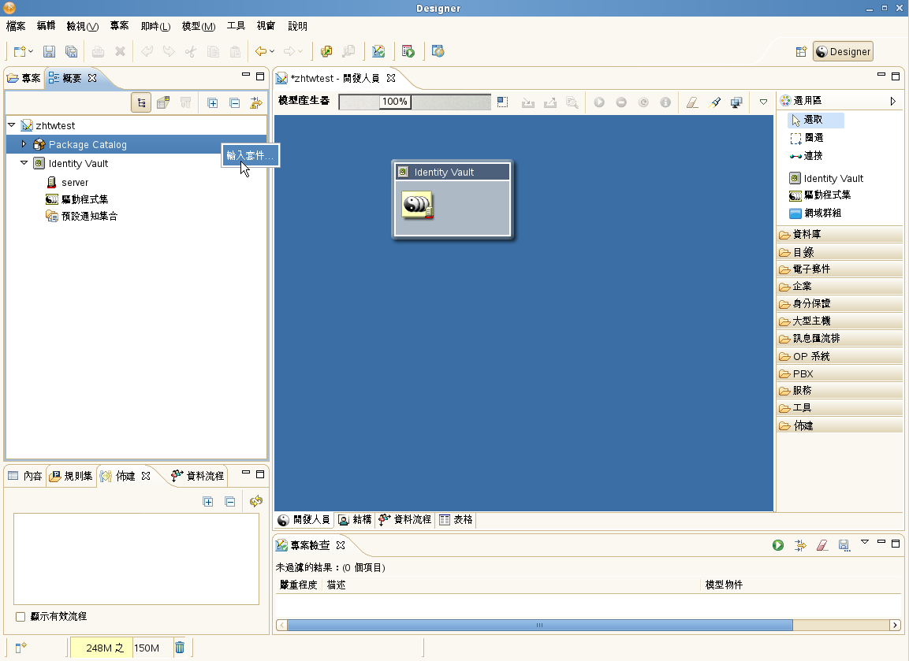Click the expand all icon in 佈建 panel
The height and width of the screenshot is (661, 909).
(x=208, y=502)
